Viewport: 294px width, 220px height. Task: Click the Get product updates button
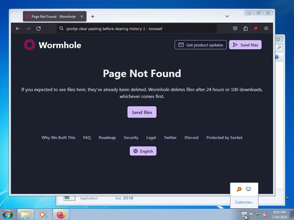(x=201, y=45)
